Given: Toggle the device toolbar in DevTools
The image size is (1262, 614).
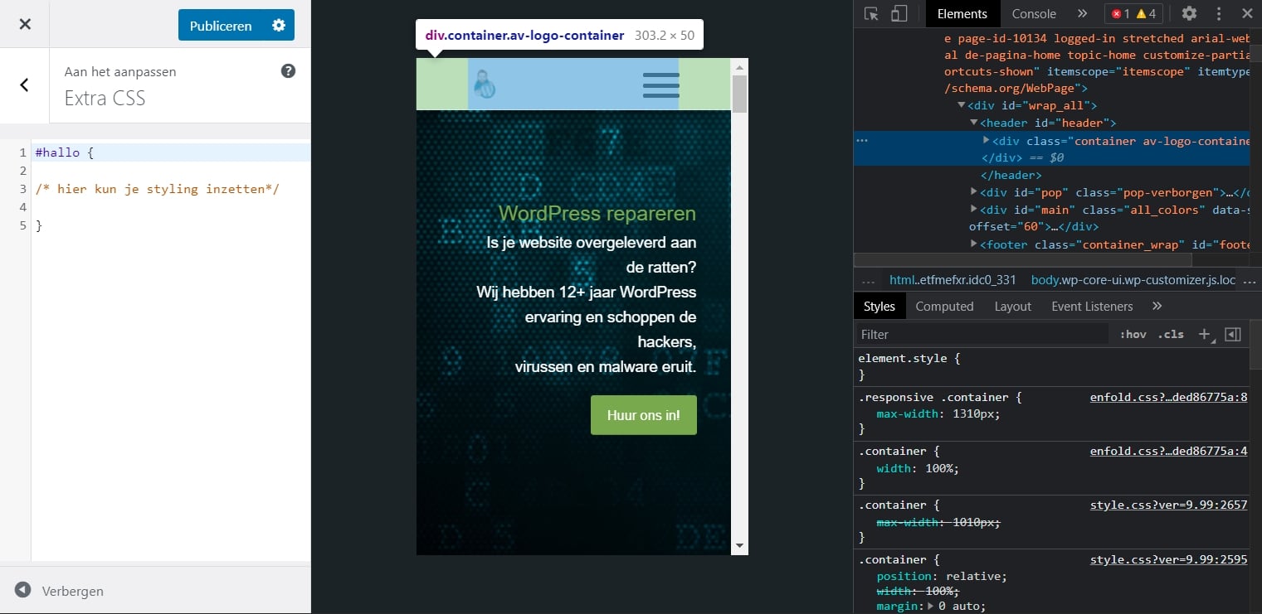Looking at the screenshot, I should click(x=899, y=13).
